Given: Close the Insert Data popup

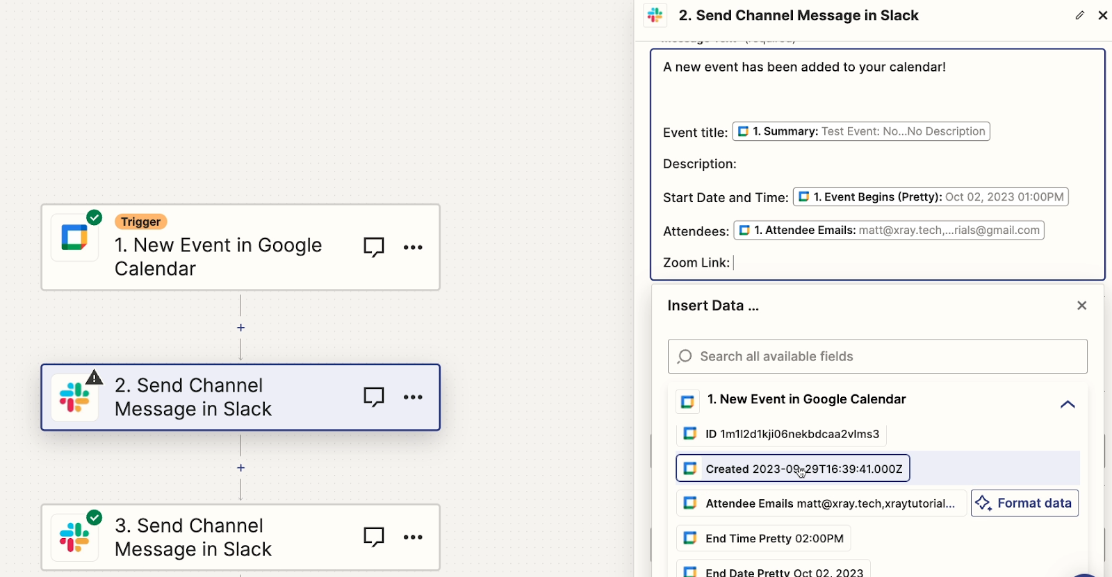Looking at the screenshot, I should tap(1081, 306).
